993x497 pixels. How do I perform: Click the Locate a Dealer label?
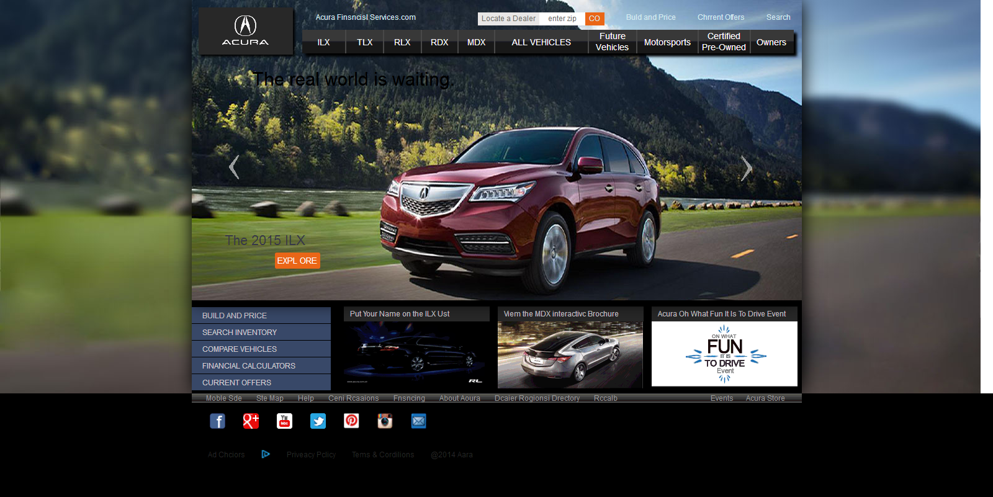508,19
